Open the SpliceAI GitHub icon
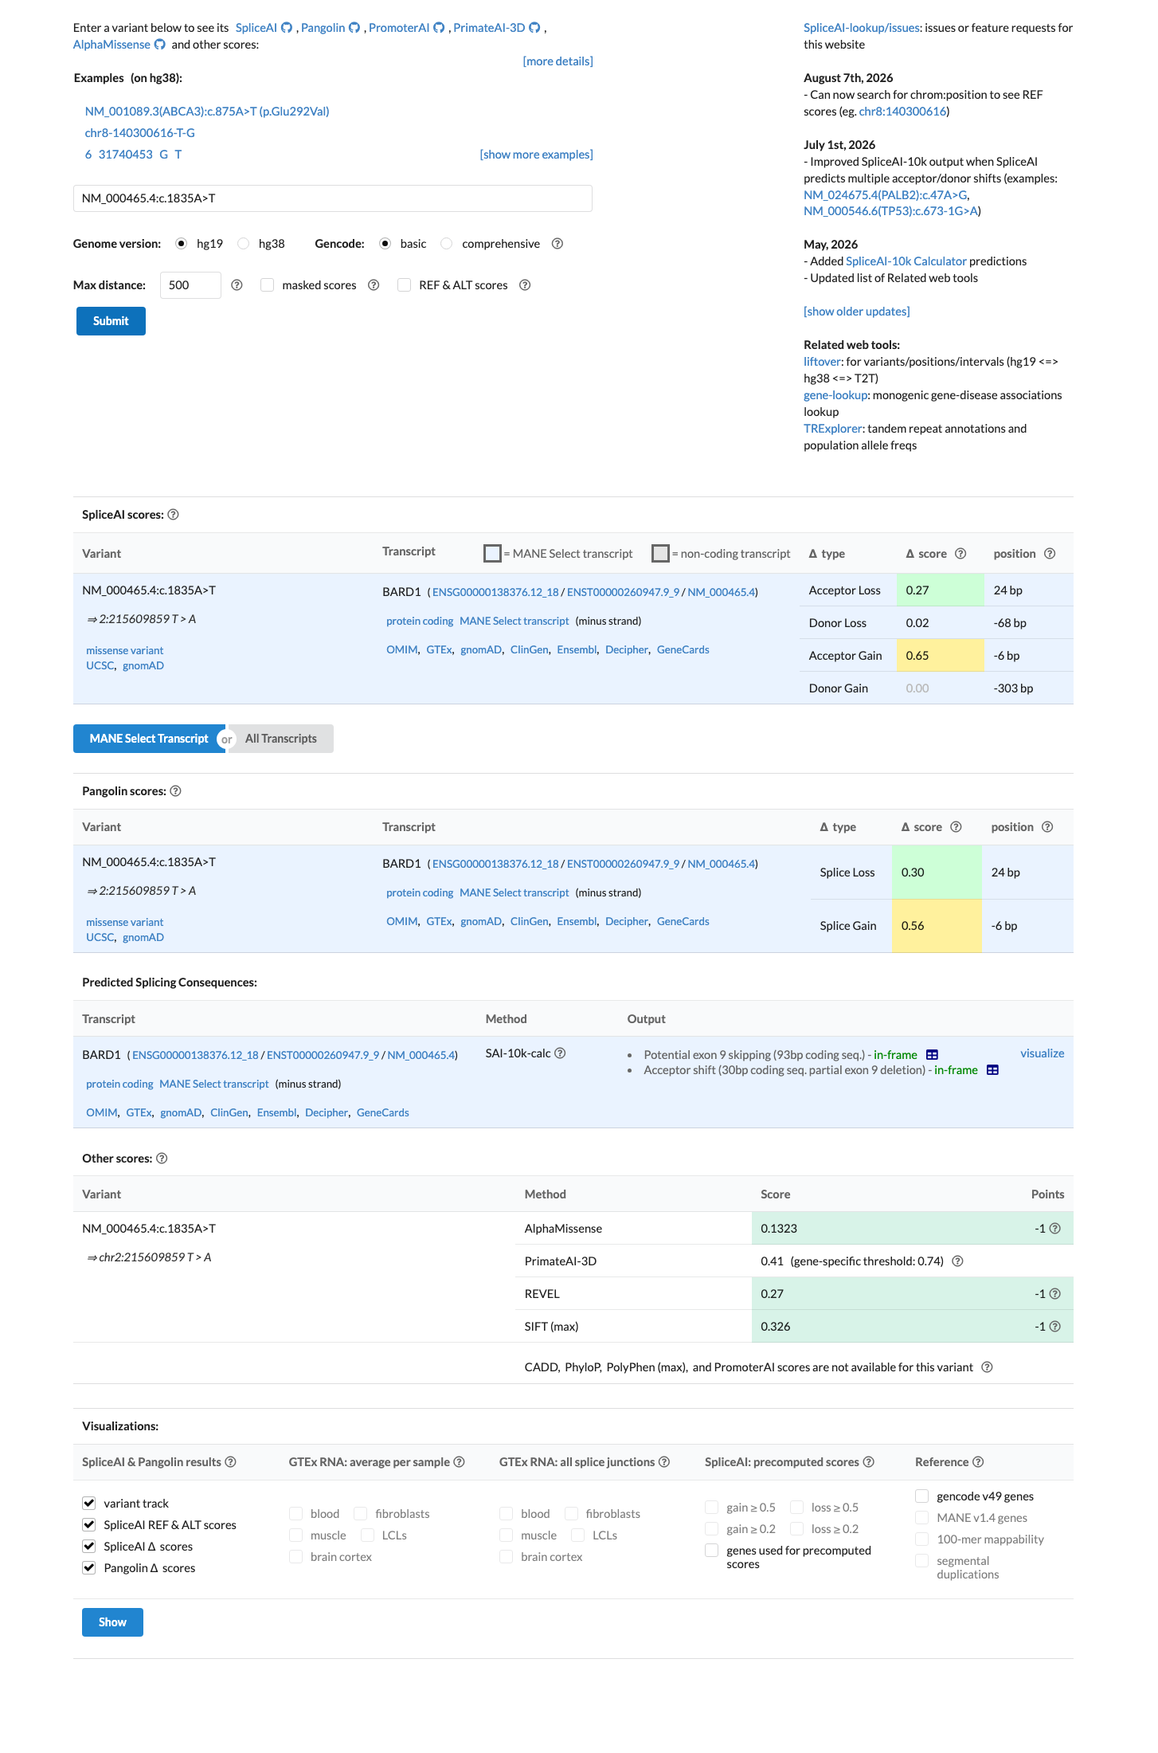The width and height of the screenshot is (1158, 1753). click(287, 28)
